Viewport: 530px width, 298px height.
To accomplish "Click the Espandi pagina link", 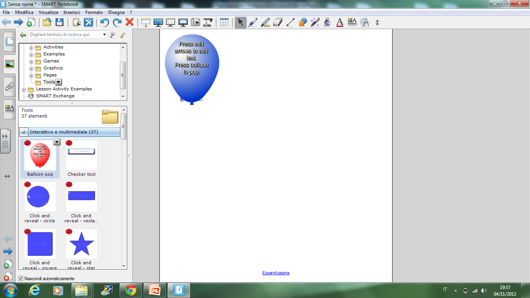I will pos(276,273).
